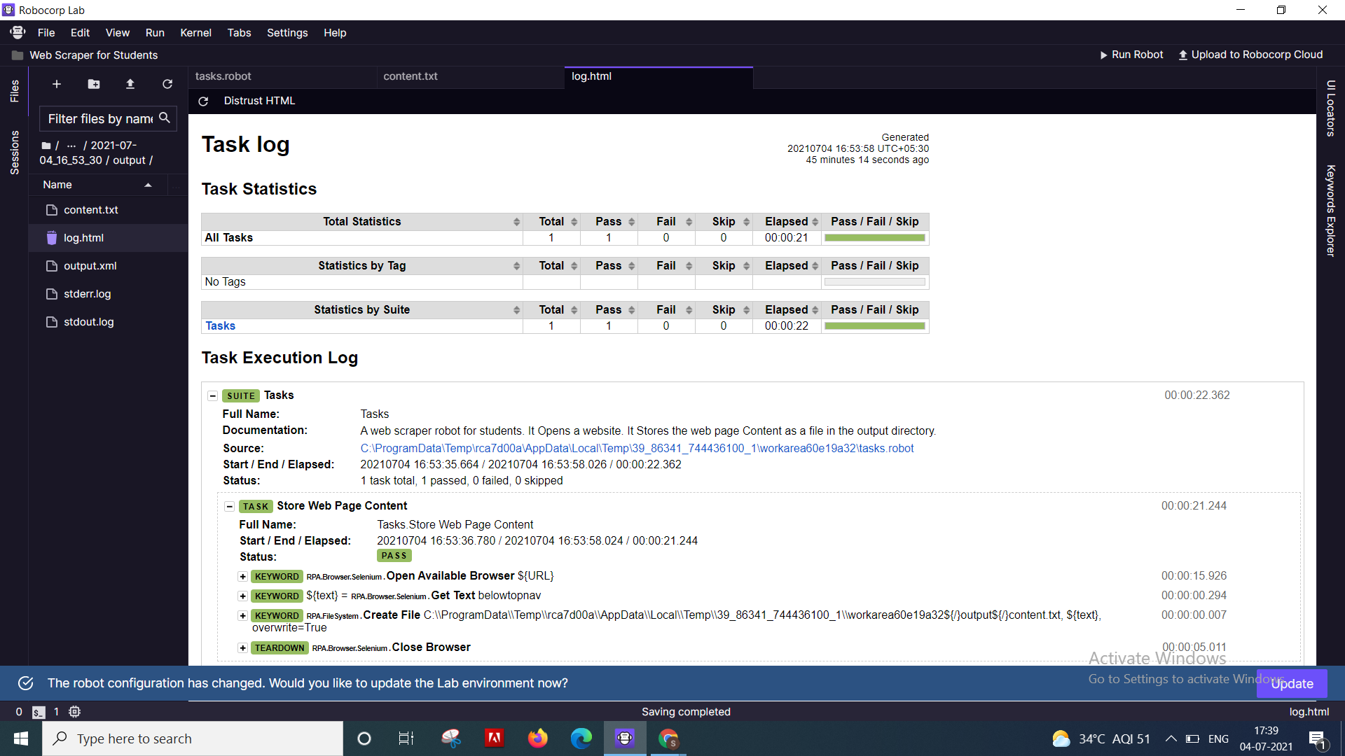The width and height of the screenshot is (1345, 756).
Task: Click the Run Robot button
Action: (1131, 55)
